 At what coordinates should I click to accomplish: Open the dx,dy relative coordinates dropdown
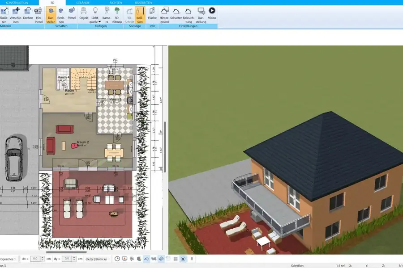tap(96, 259)
